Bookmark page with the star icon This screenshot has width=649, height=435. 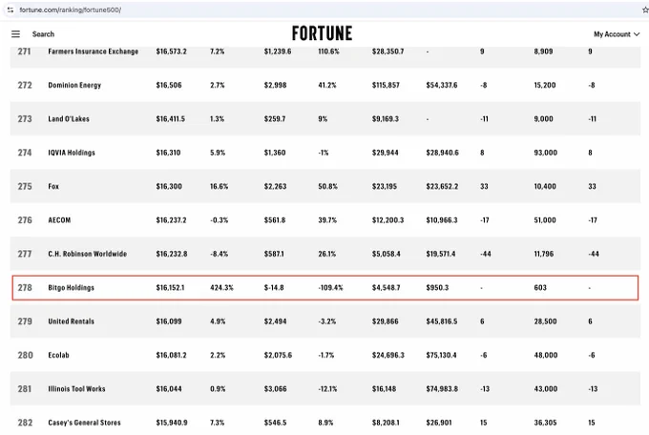click(645, 10)
